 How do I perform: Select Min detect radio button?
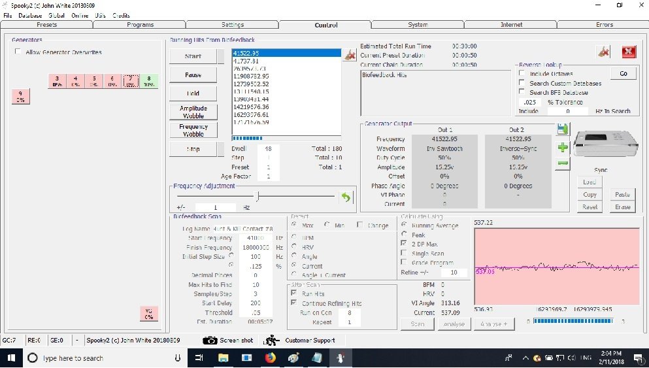[327, 224]
